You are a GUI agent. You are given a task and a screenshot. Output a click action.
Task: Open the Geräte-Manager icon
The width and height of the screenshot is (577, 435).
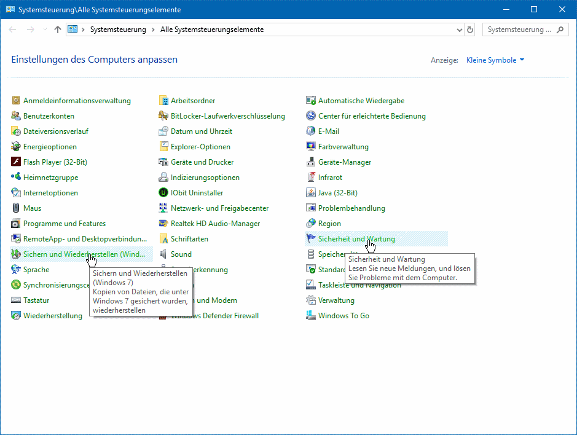311,162
